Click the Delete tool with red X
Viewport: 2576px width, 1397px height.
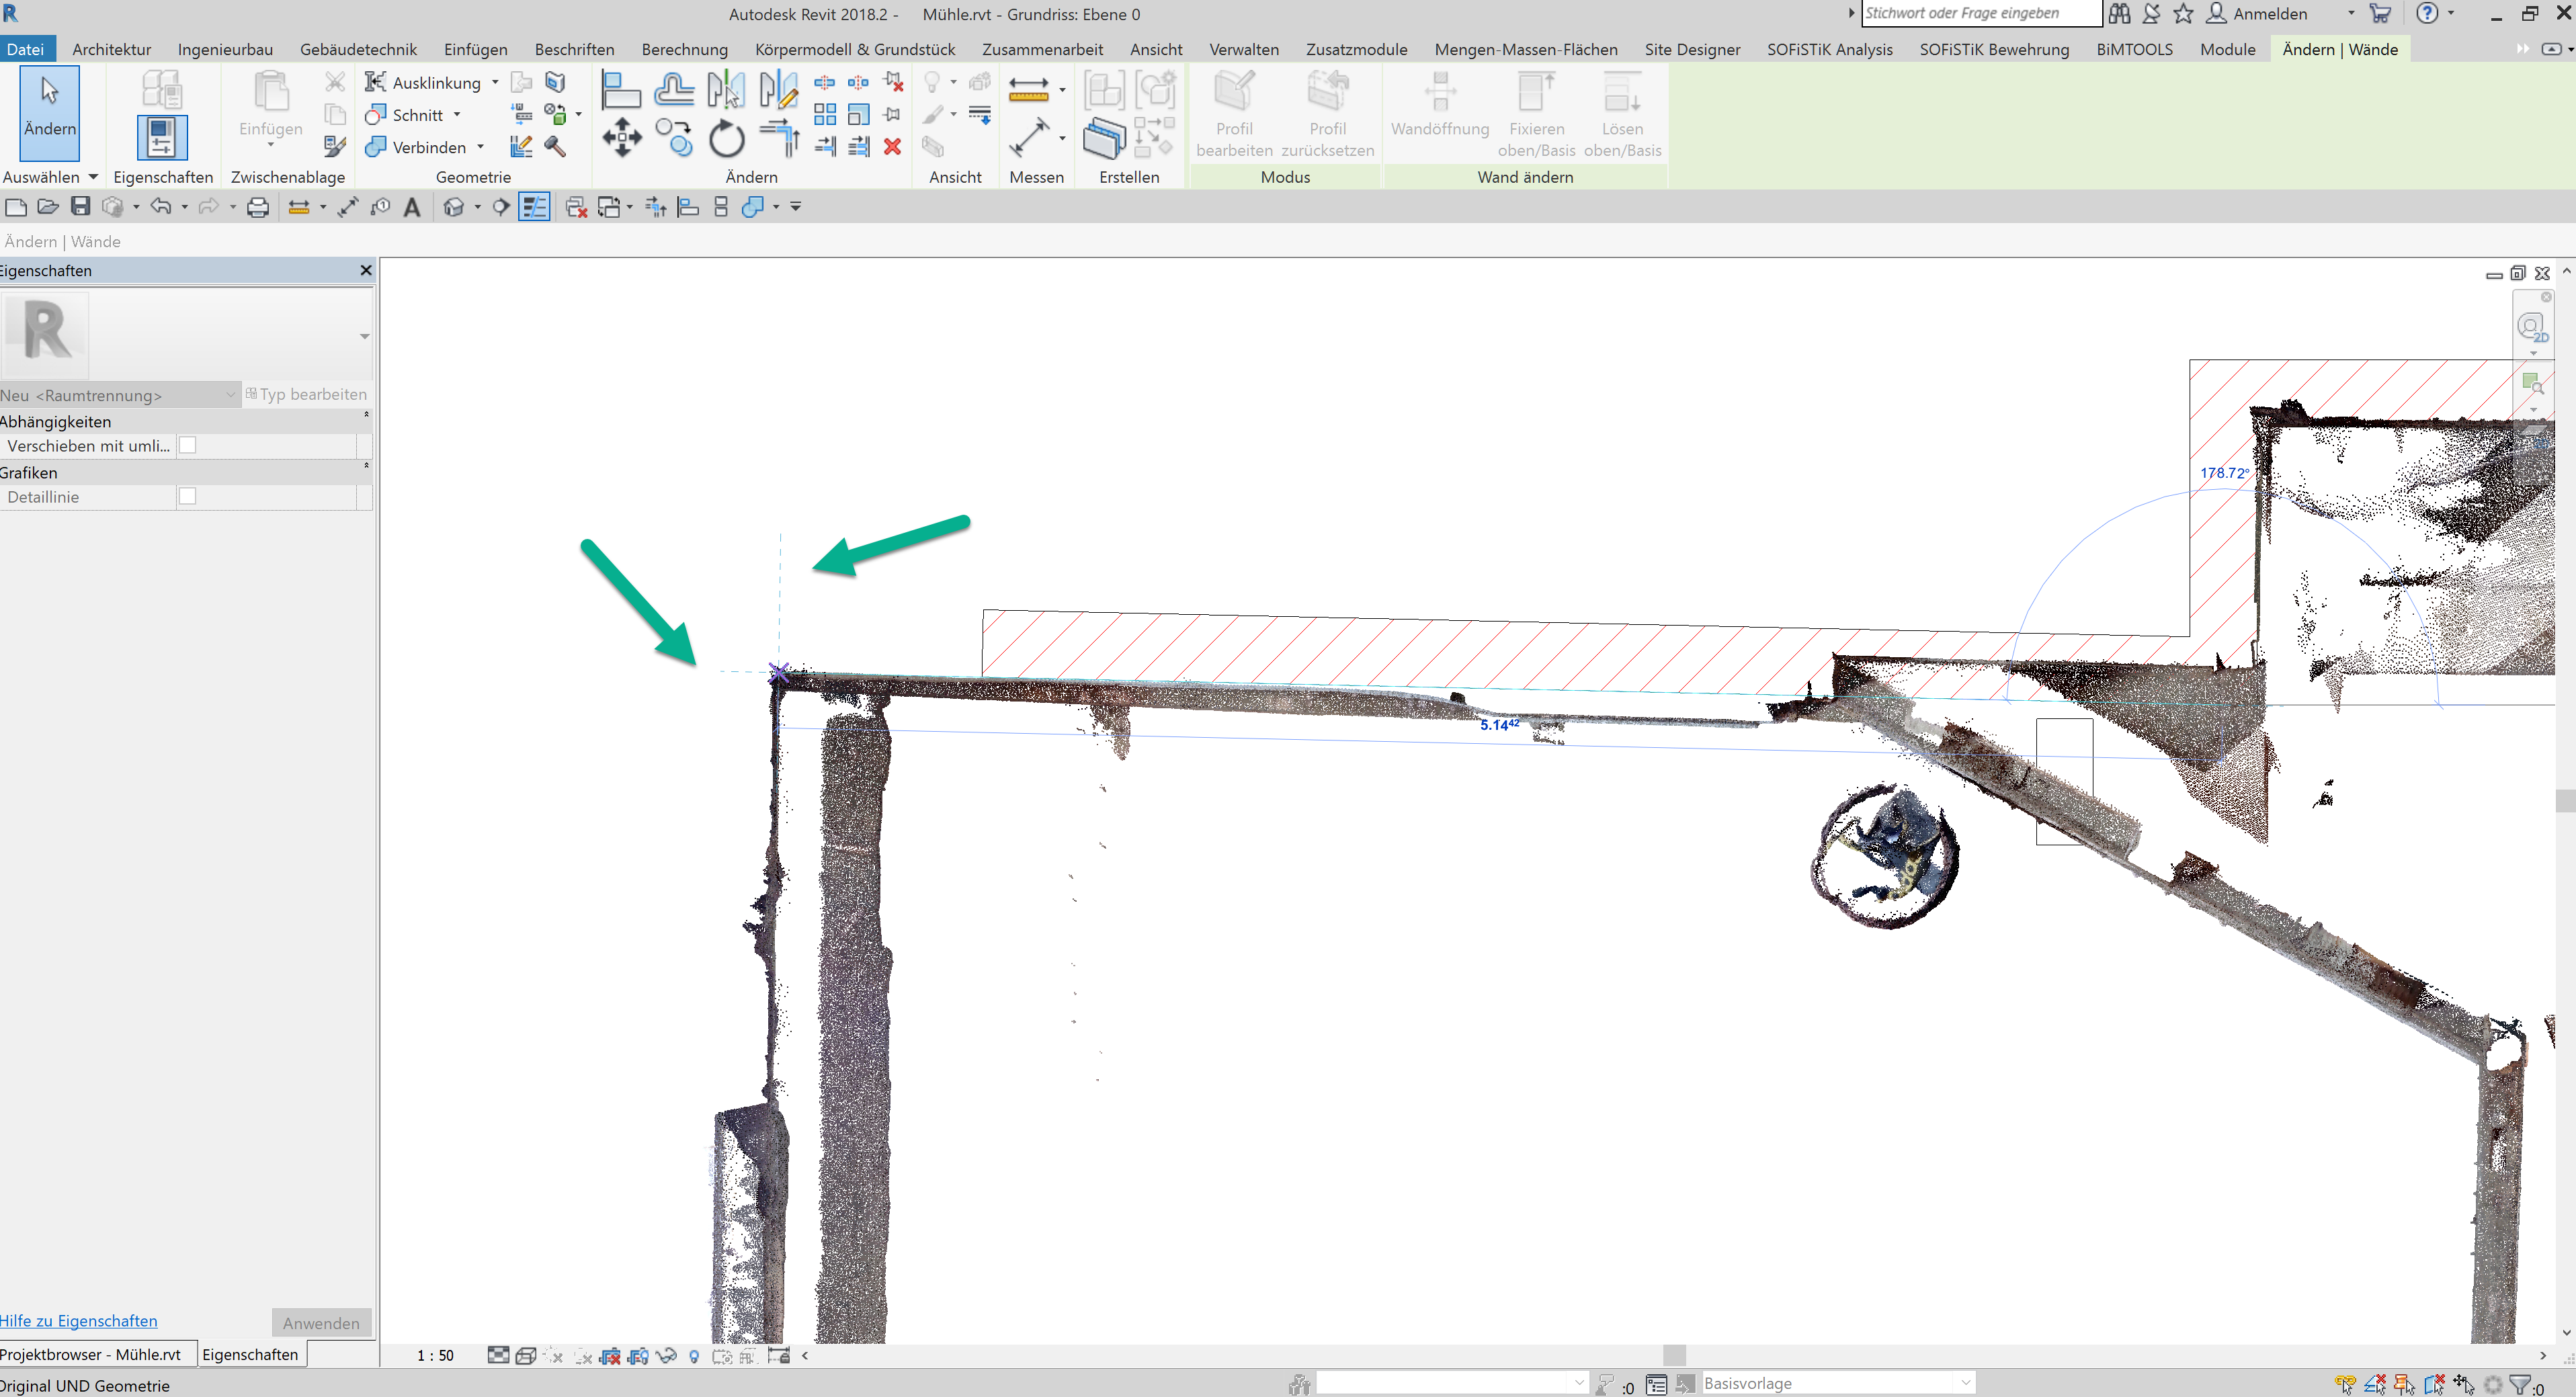coord(893,146)
